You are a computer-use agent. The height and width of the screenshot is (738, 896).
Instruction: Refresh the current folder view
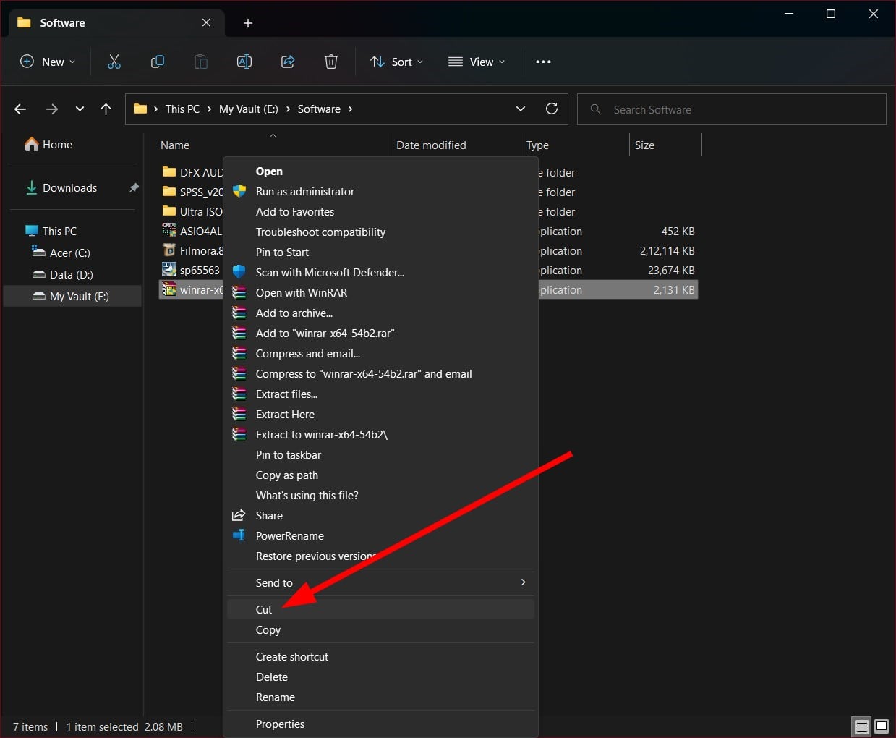pyautogui.click(x=552, y=109)
